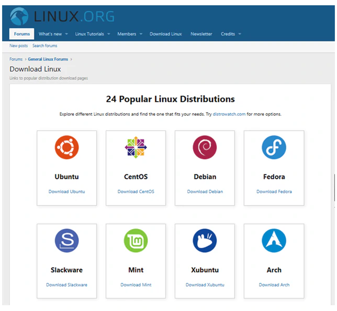The width and height of the screenshot is (337, 311).
Task: Click the Xubuntu mouse logo
Action: point(205,240)
